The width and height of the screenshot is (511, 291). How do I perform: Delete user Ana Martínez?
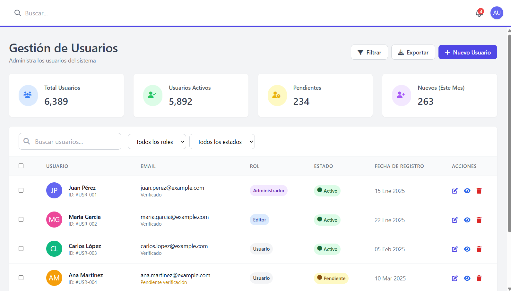point(479,279)
